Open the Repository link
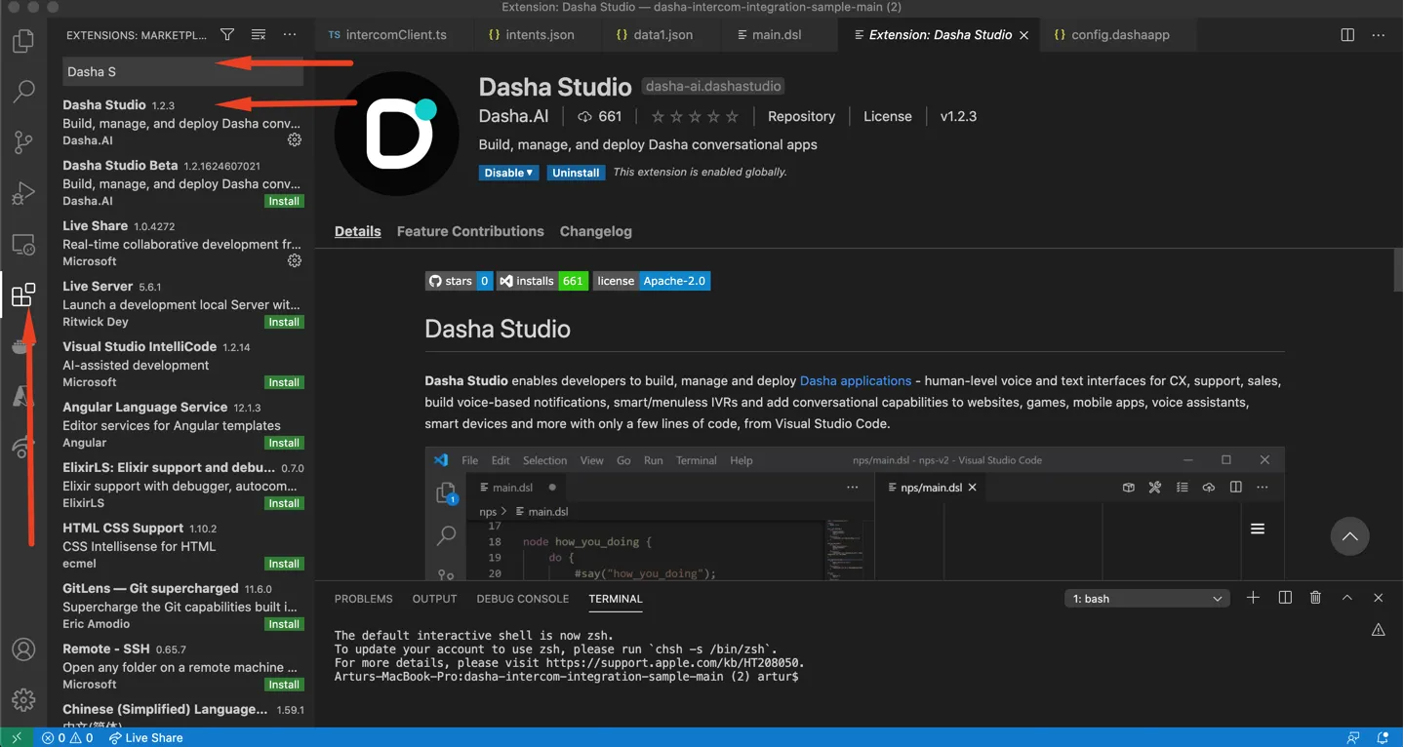This screenshot has width=1404, height=747. 801,116
